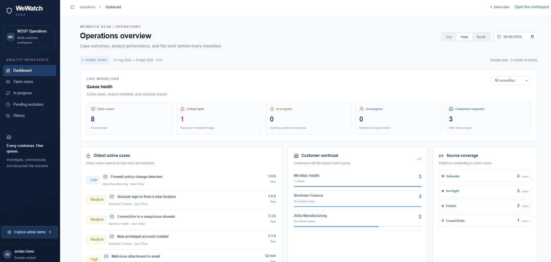The width and height of the screenshot is (551, 262).
Task: Switch time range to Day
Action: (x=449, y=37)
